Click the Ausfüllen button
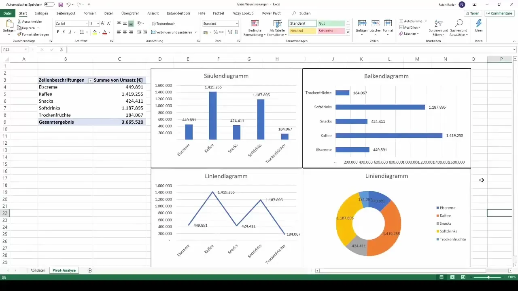The width and height of the screenshot is (518, 291). pos(410,27)
